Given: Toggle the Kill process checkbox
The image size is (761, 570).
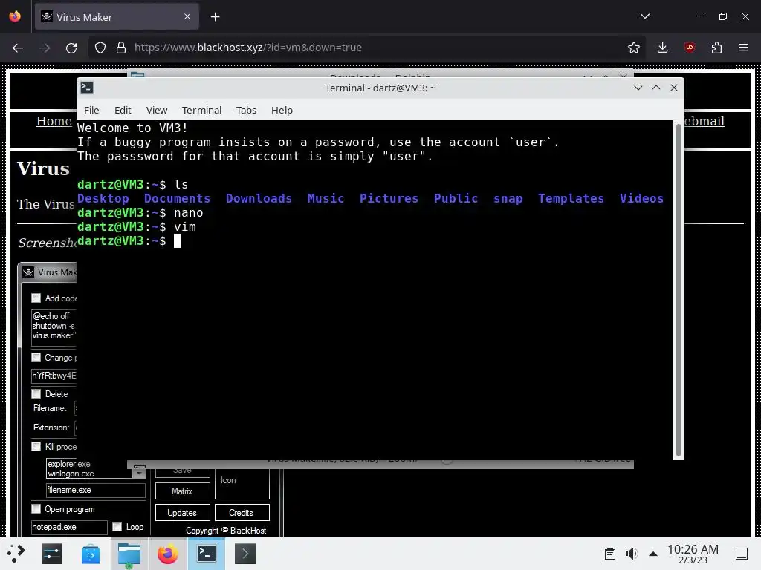Looking at the screenshot, I should (x=36, y=446).
